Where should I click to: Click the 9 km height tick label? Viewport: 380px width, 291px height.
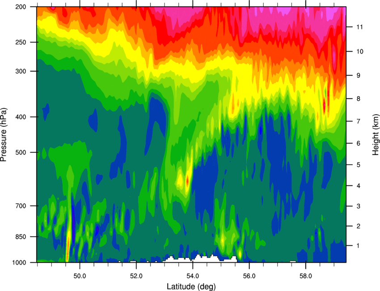tap(358, 75)
